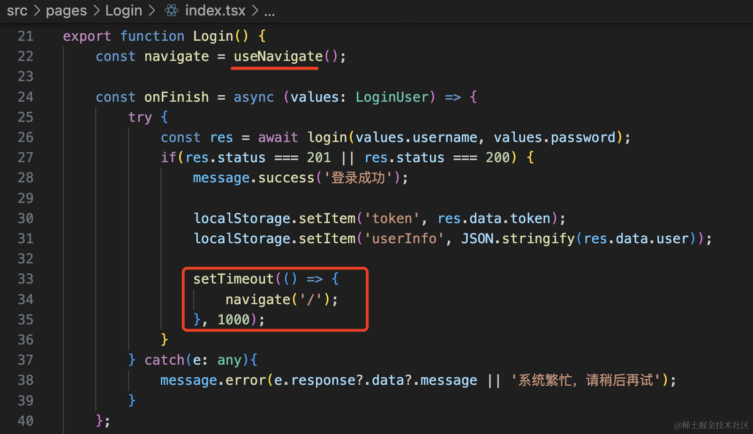Screen dimensions: 753x434
Task: Place cursor in the '登录成功' string
Action: pyautogui.click(x=358, y=178)
